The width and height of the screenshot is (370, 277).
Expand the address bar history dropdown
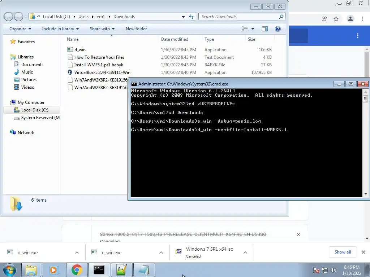(x=183, y=17)
